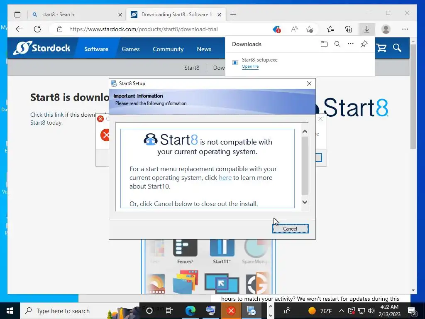Click Microsoft Edge taskbar icon
425x319 pixels.
(190, 311)
